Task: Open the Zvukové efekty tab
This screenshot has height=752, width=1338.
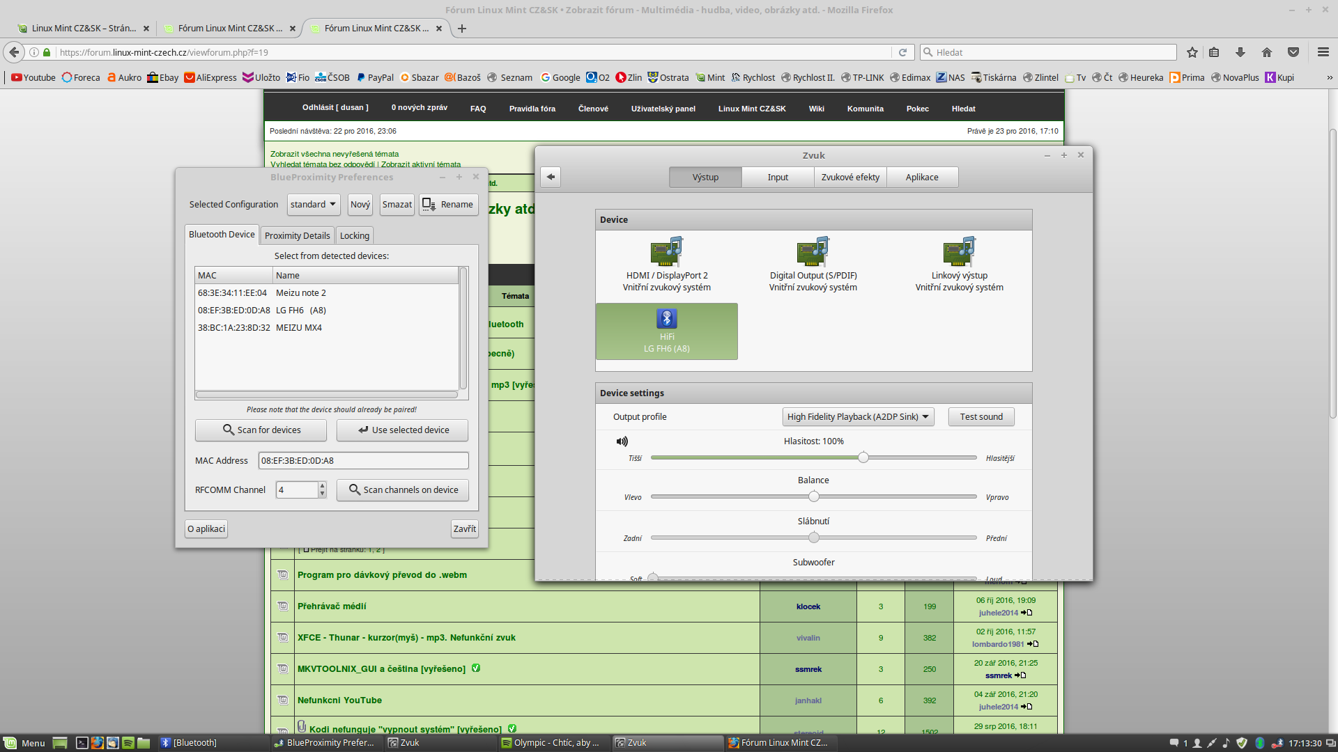Action: [849, 177]
